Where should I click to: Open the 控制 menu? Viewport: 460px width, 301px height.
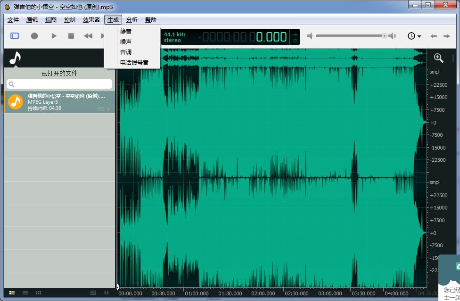tap(70, 20)
